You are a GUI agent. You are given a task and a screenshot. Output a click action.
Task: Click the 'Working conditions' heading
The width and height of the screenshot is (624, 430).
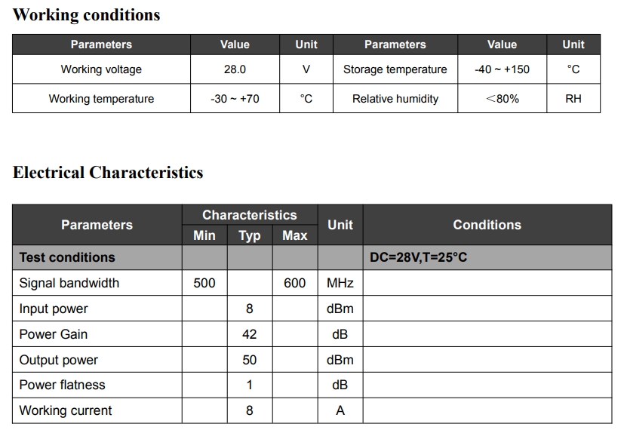[x=87, y=15]
